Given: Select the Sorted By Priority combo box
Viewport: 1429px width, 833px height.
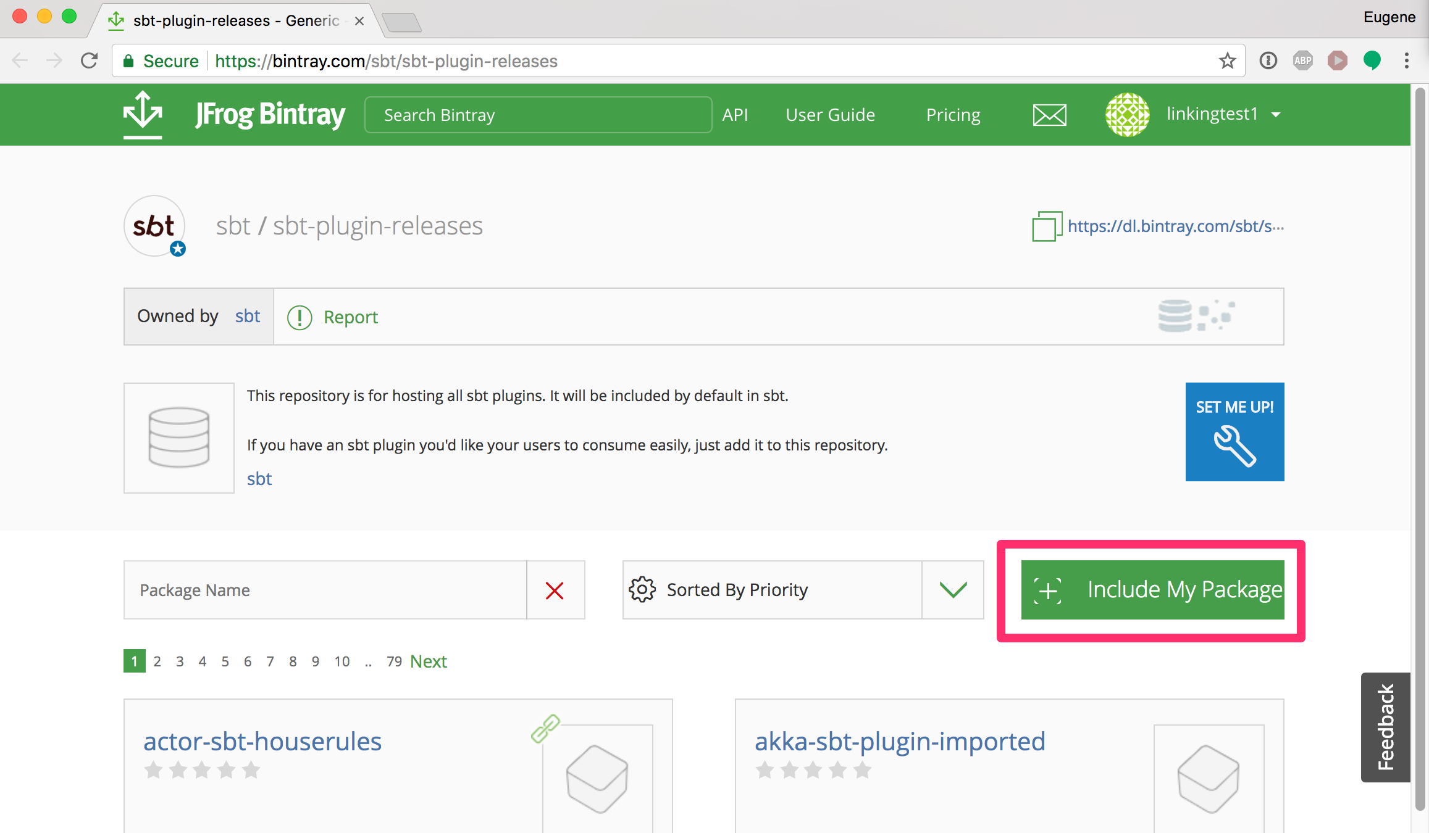Looking at the screenshot, I should [x=803, y=590].
